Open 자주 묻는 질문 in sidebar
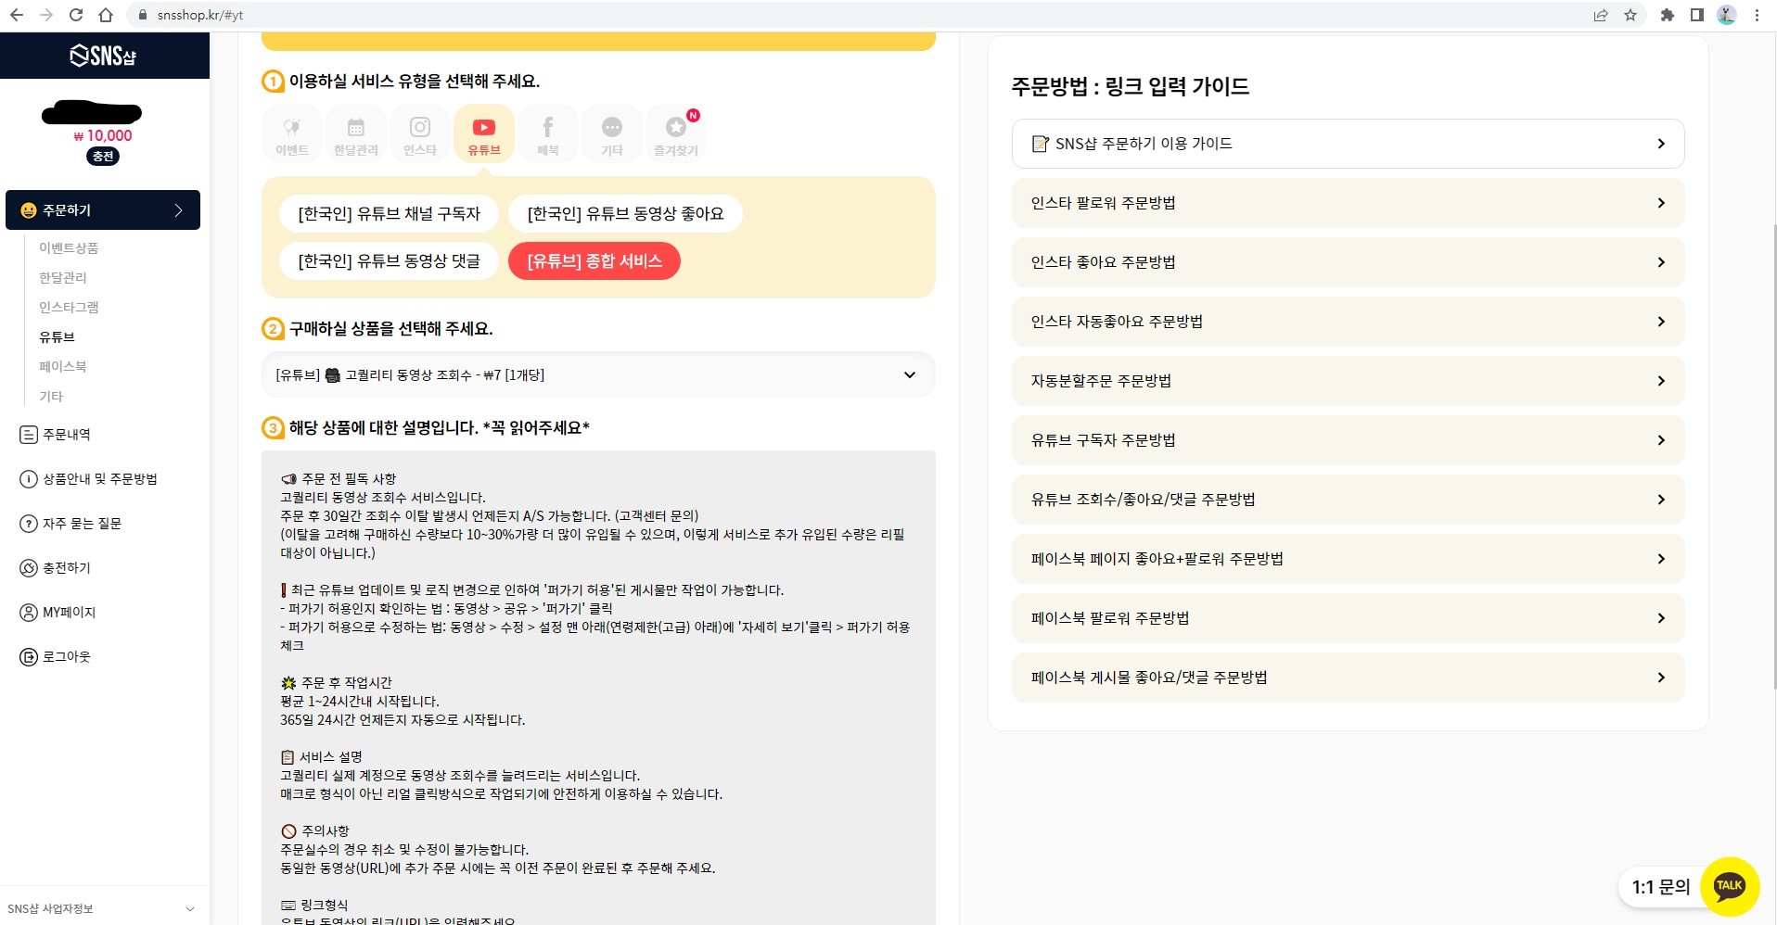This screenshot has height=925, width=1777. tap(70, 524)
